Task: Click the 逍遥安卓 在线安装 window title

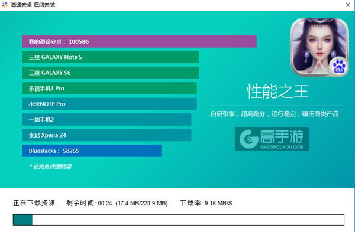Action: coord(33,5)
